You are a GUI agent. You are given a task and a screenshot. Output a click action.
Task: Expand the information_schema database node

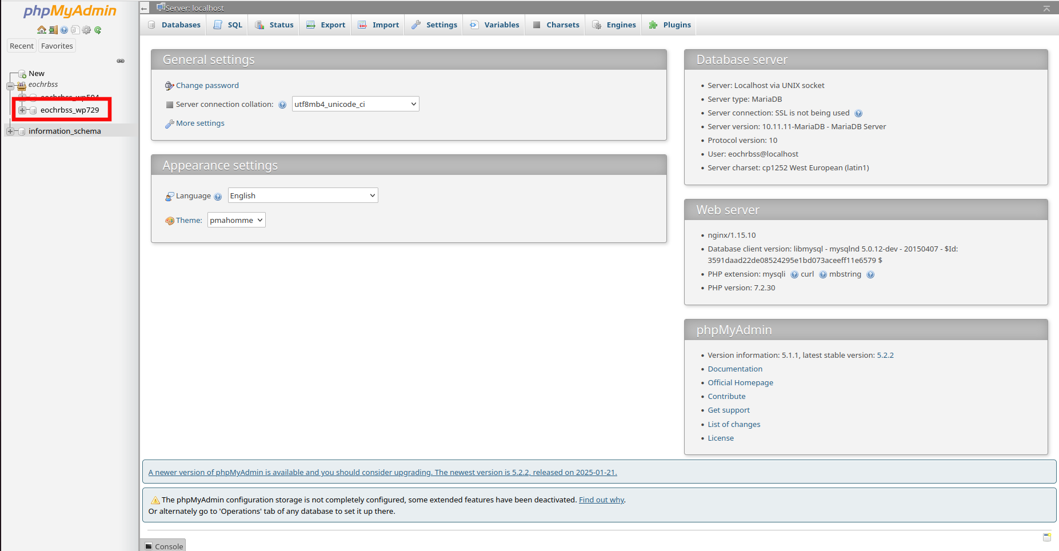(x=10, y=131)
